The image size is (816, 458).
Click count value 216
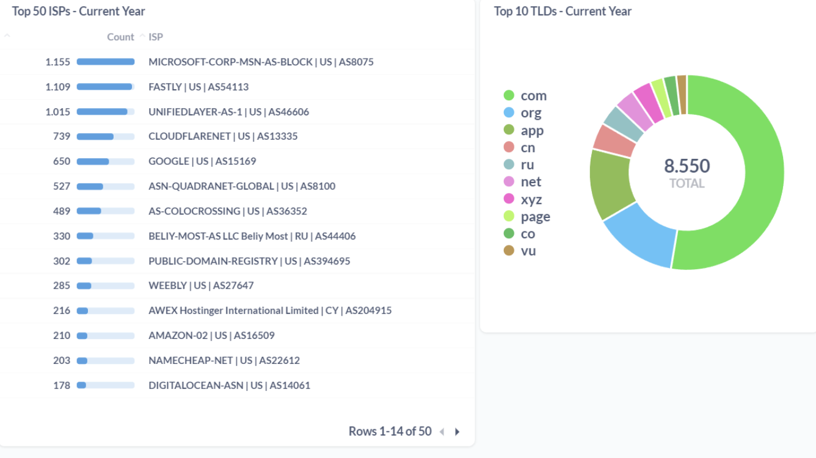tap(62, 310)
